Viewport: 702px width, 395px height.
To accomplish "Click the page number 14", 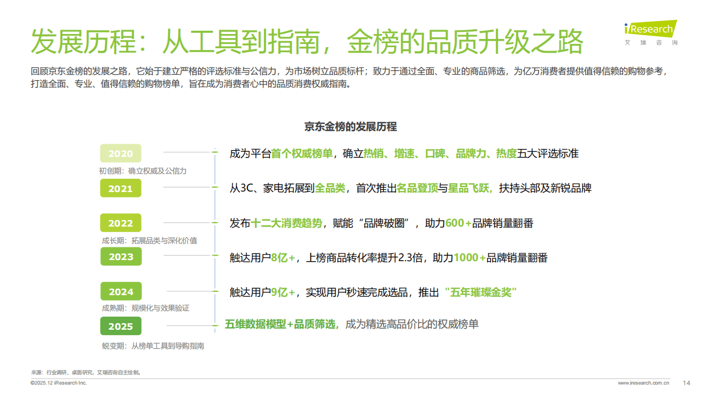I will tap(686, 382).
